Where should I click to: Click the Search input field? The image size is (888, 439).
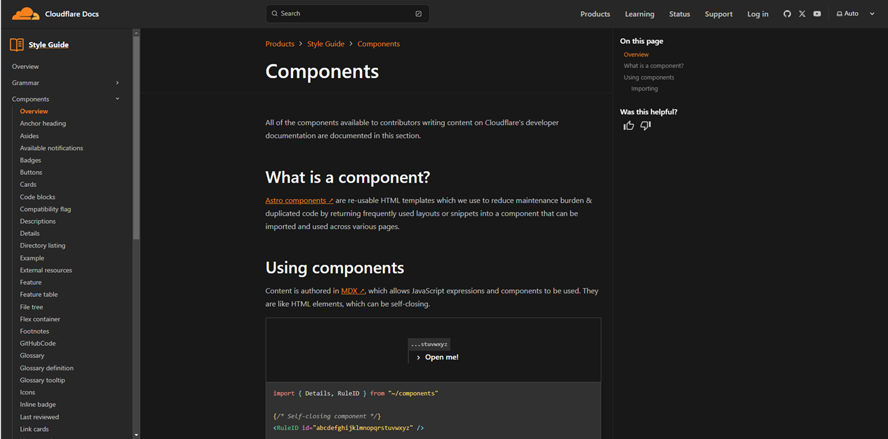(x=348, y=14)
